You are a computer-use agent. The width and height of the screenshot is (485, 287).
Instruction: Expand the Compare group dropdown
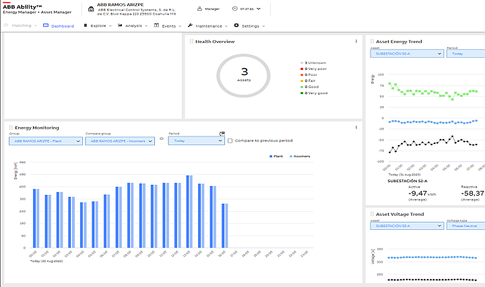[x=121, y=141]
